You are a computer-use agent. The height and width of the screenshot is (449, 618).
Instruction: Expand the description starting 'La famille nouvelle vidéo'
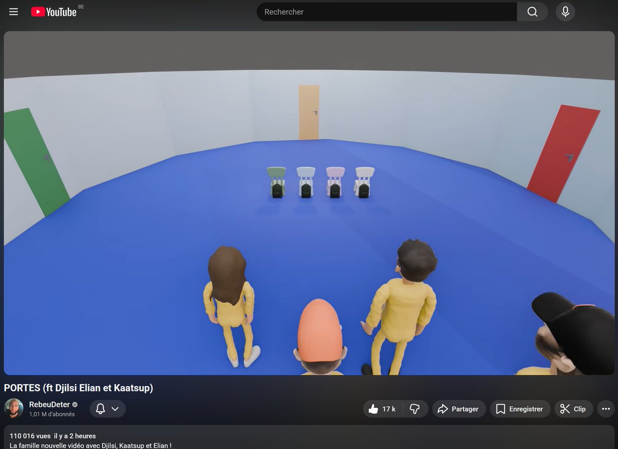tap(91, 445)
